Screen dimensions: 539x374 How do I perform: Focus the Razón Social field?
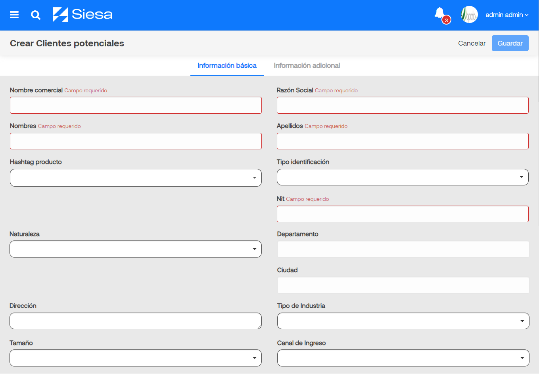(x=403, y=105)
